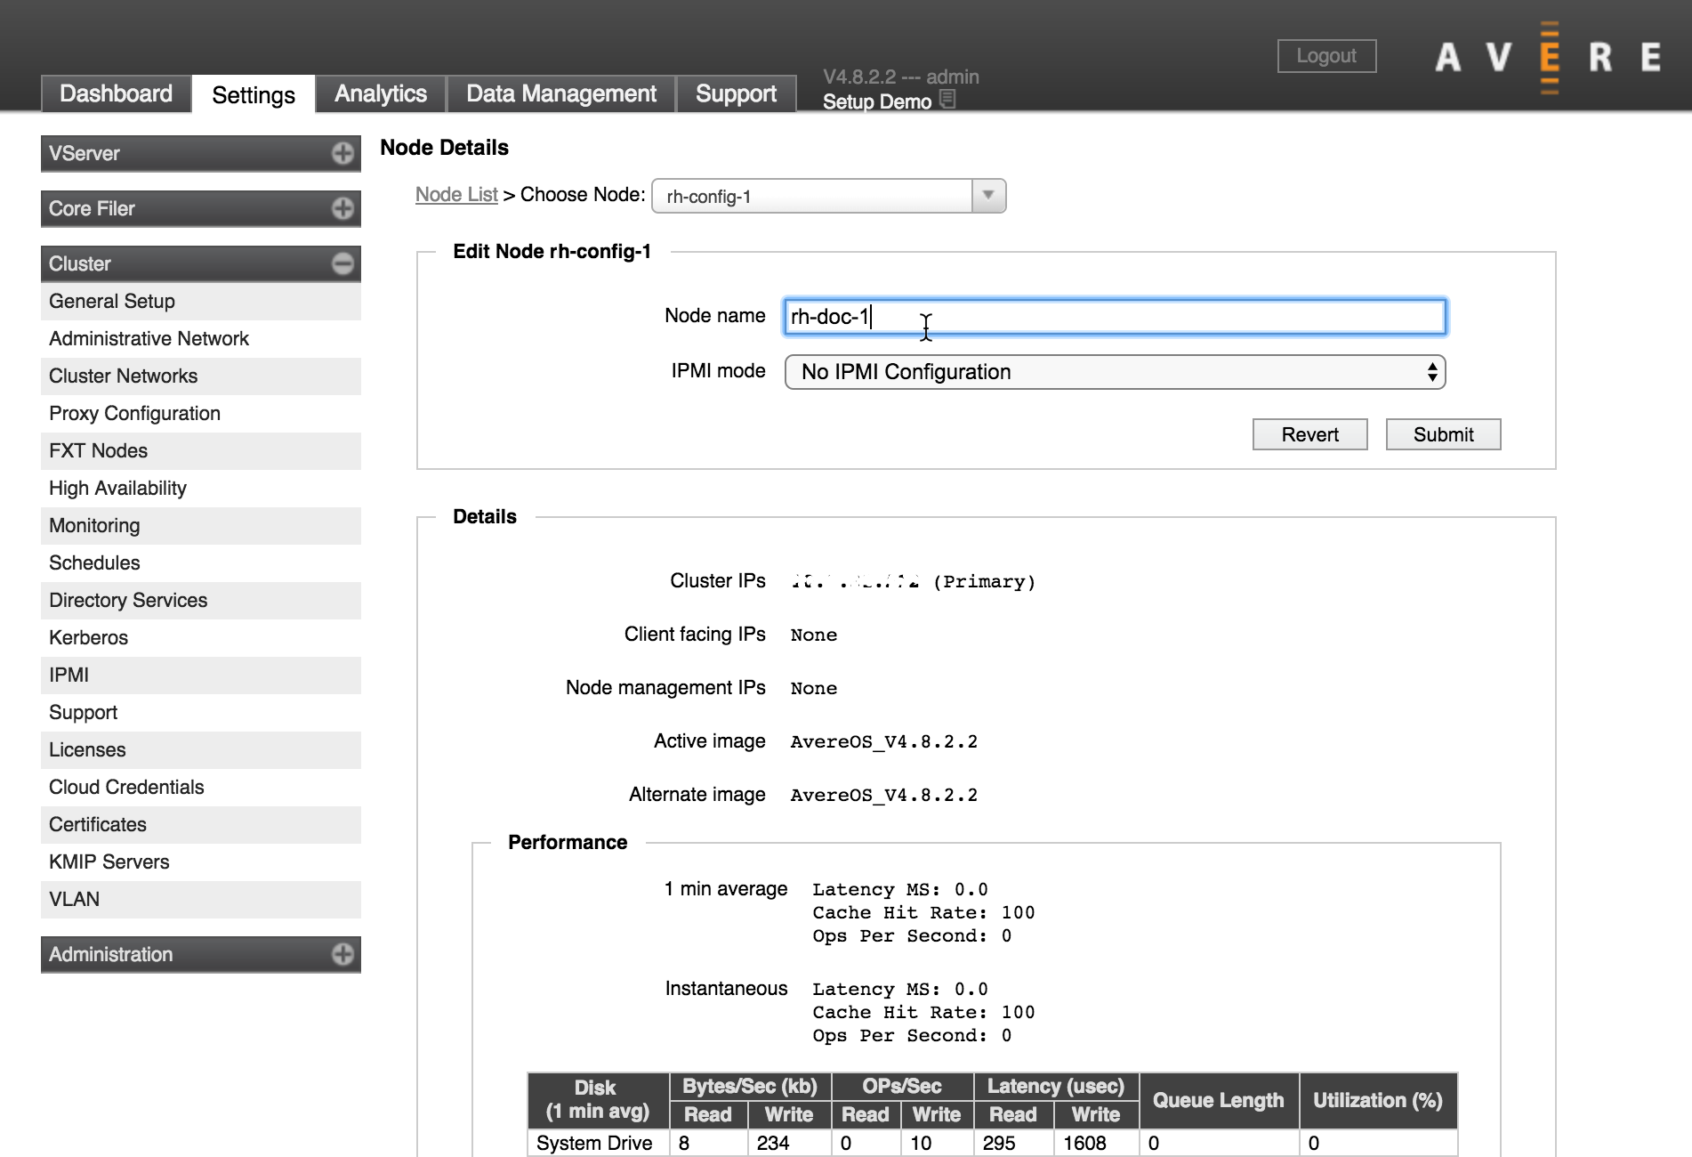Click the Avere logo
The width and height of the screenshot is (1692, 1157).
[1549, 57]
